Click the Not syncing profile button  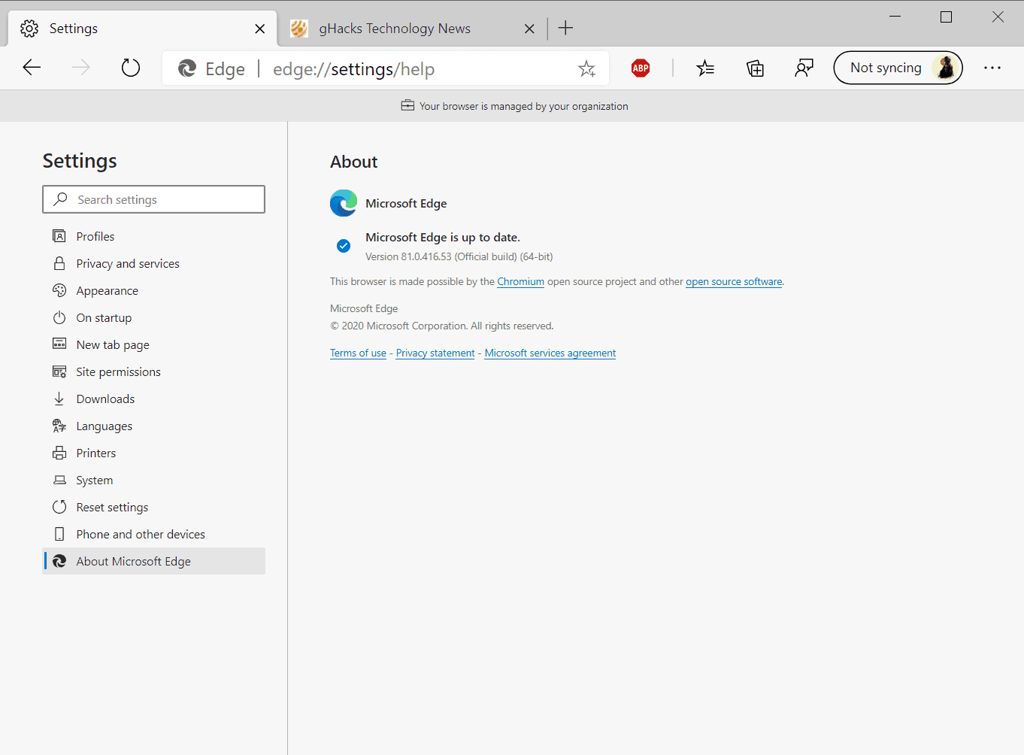pos(898,68)
